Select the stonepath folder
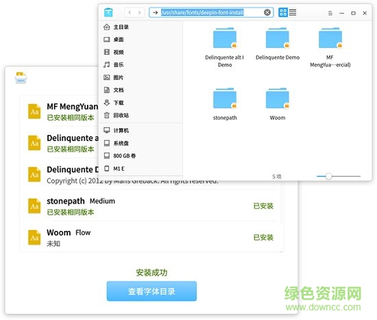377x320 pixels. [x=225, y=104]
